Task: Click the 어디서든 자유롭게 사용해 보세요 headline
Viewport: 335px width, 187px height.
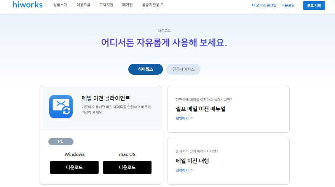Action: [x=164, y=42]
